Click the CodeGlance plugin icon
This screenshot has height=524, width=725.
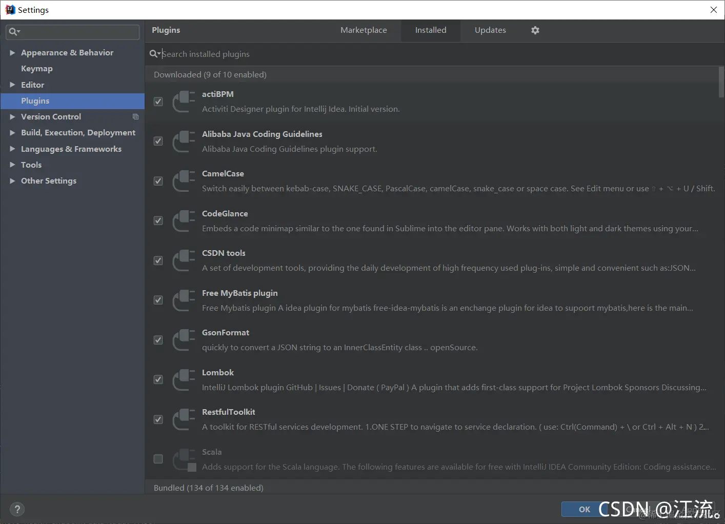[184, 221]
